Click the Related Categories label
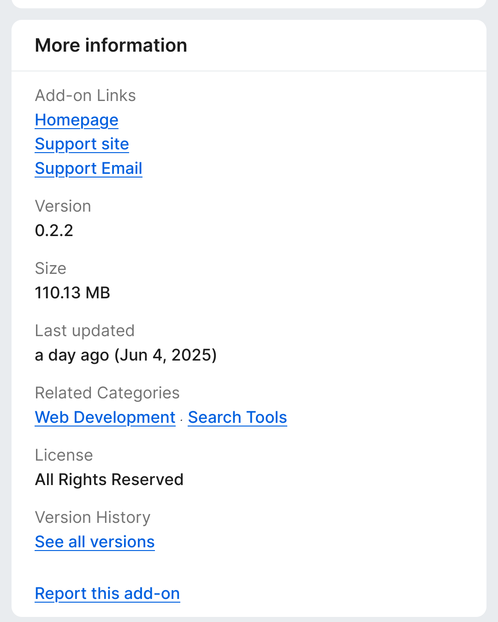Viewport: 498px width, 622px height. (107, 393)
